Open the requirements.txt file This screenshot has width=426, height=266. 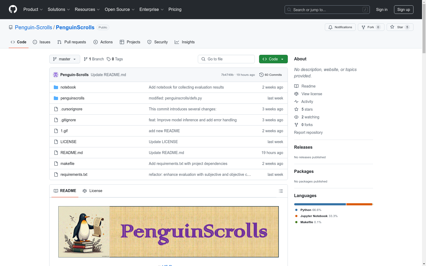pyautogui.click(x=74, y=174)
